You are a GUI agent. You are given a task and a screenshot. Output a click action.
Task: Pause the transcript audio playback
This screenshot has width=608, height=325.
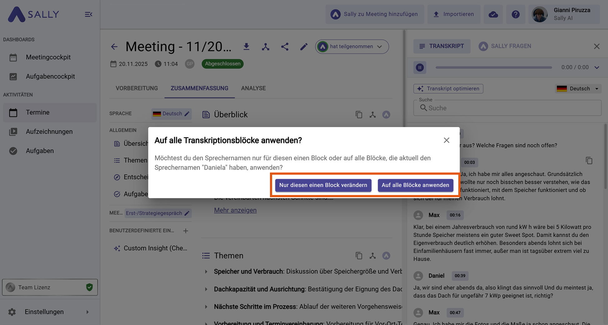pyautogui.click(x=420, y=67)
